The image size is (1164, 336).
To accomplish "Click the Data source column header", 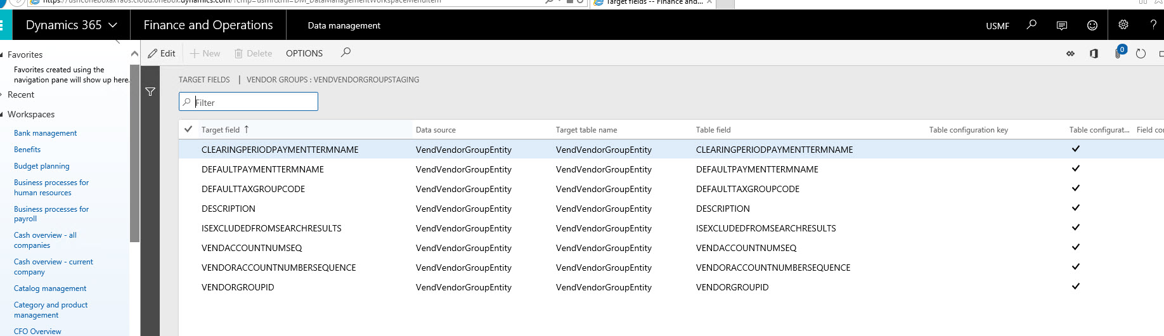I will pyautogui.click(x=436, y=130).
